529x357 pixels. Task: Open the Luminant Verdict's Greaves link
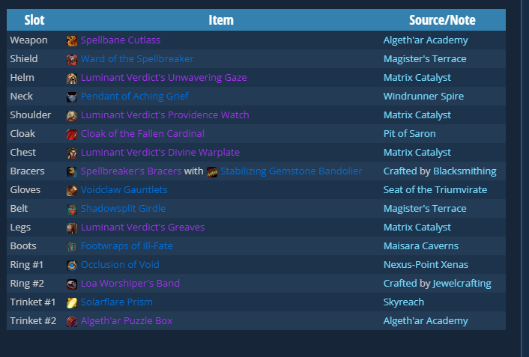(142, 228)
